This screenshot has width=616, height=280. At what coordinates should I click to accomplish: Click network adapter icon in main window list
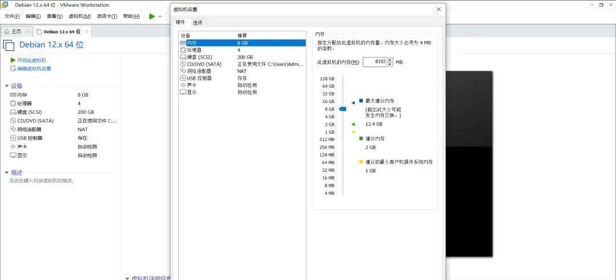pos(13,129)
